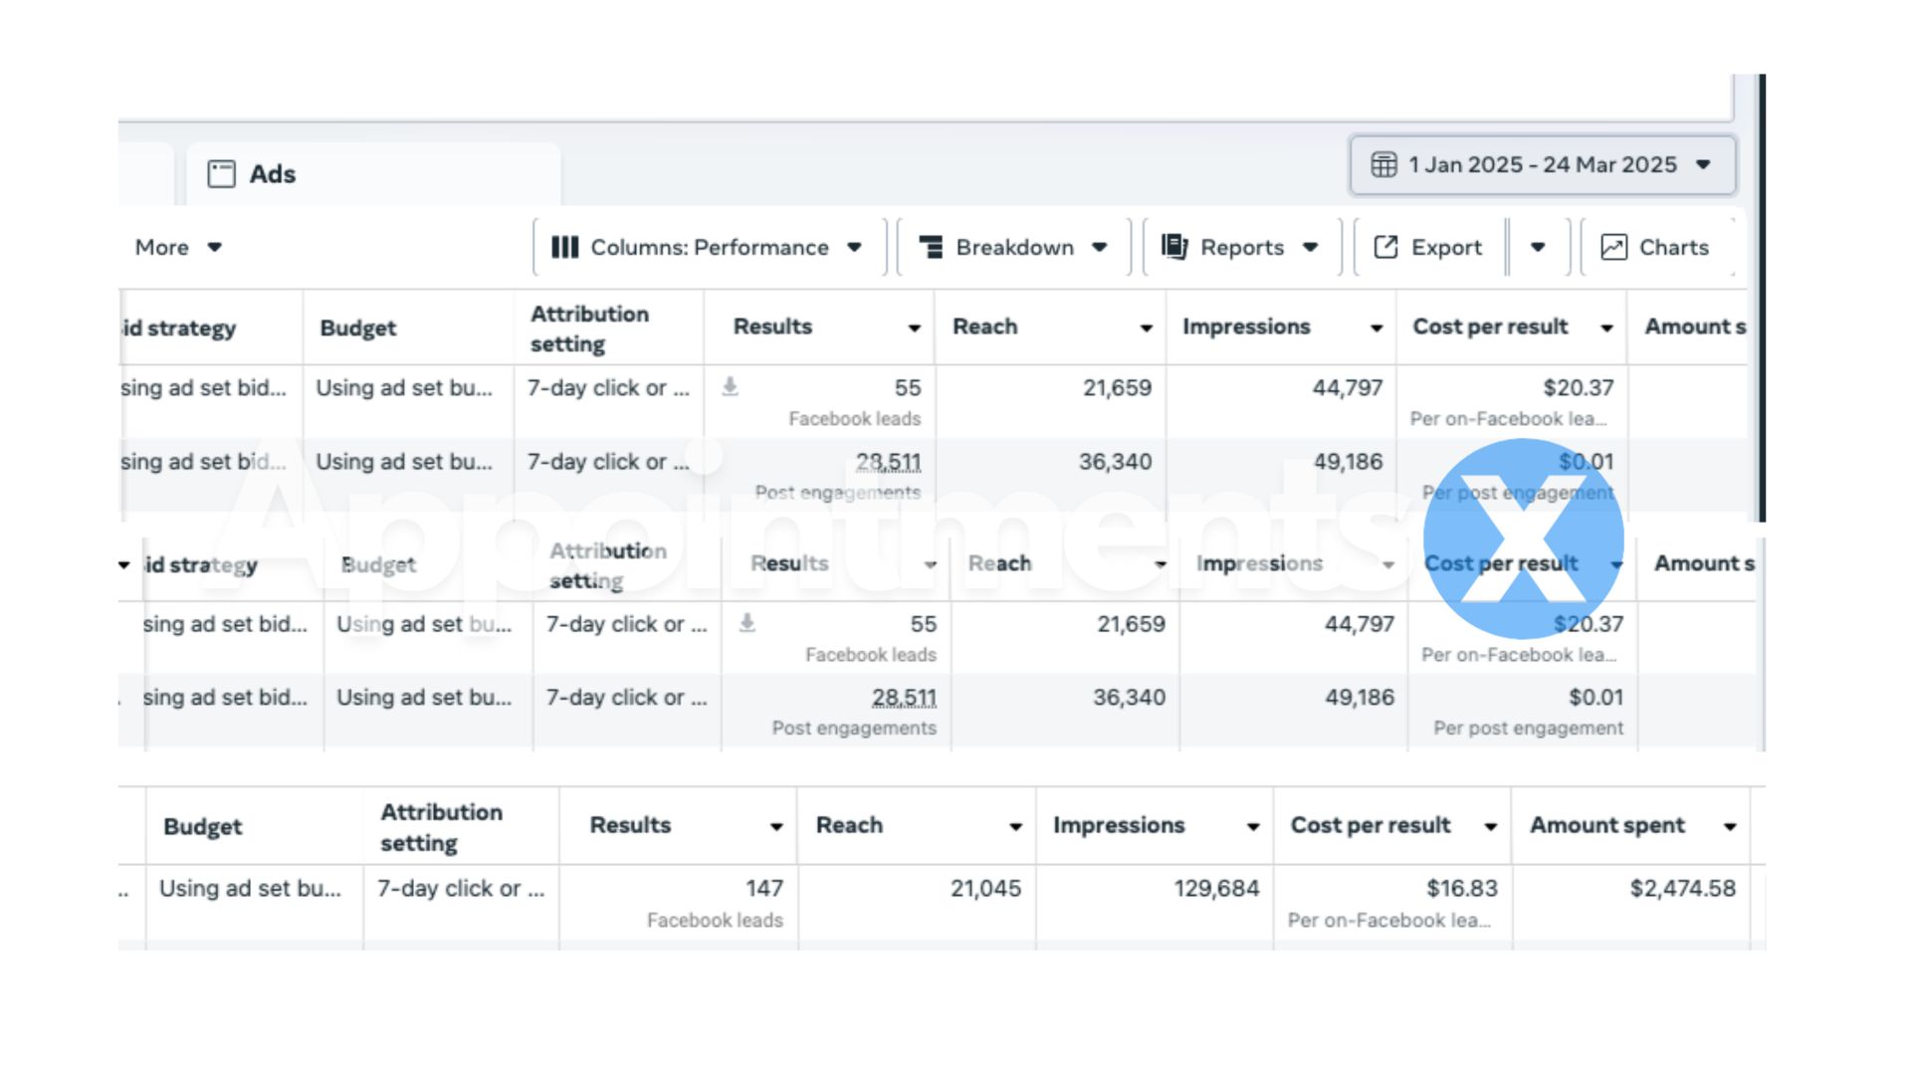Image resolution: width=1911 pixels, height=1075 pixels.
Task: Click the calendar icon in the date range selector
Action: click(x=1384, y=164)
